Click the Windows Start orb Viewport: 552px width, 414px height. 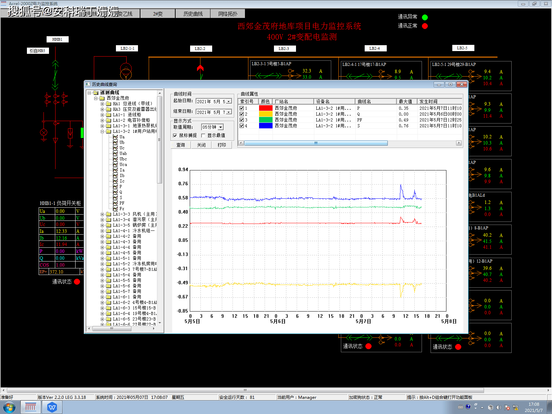click(9, 407)
